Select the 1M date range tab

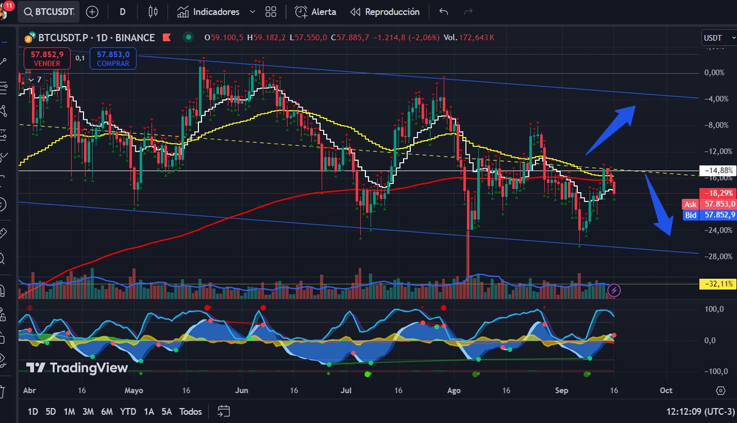click(x=69, y=411)
